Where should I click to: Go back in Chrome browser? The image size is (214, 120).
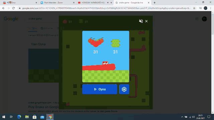point(3,8)
